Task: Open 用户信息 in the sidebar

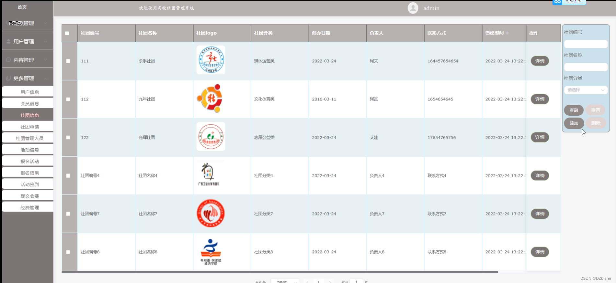Action: [28, 92]
